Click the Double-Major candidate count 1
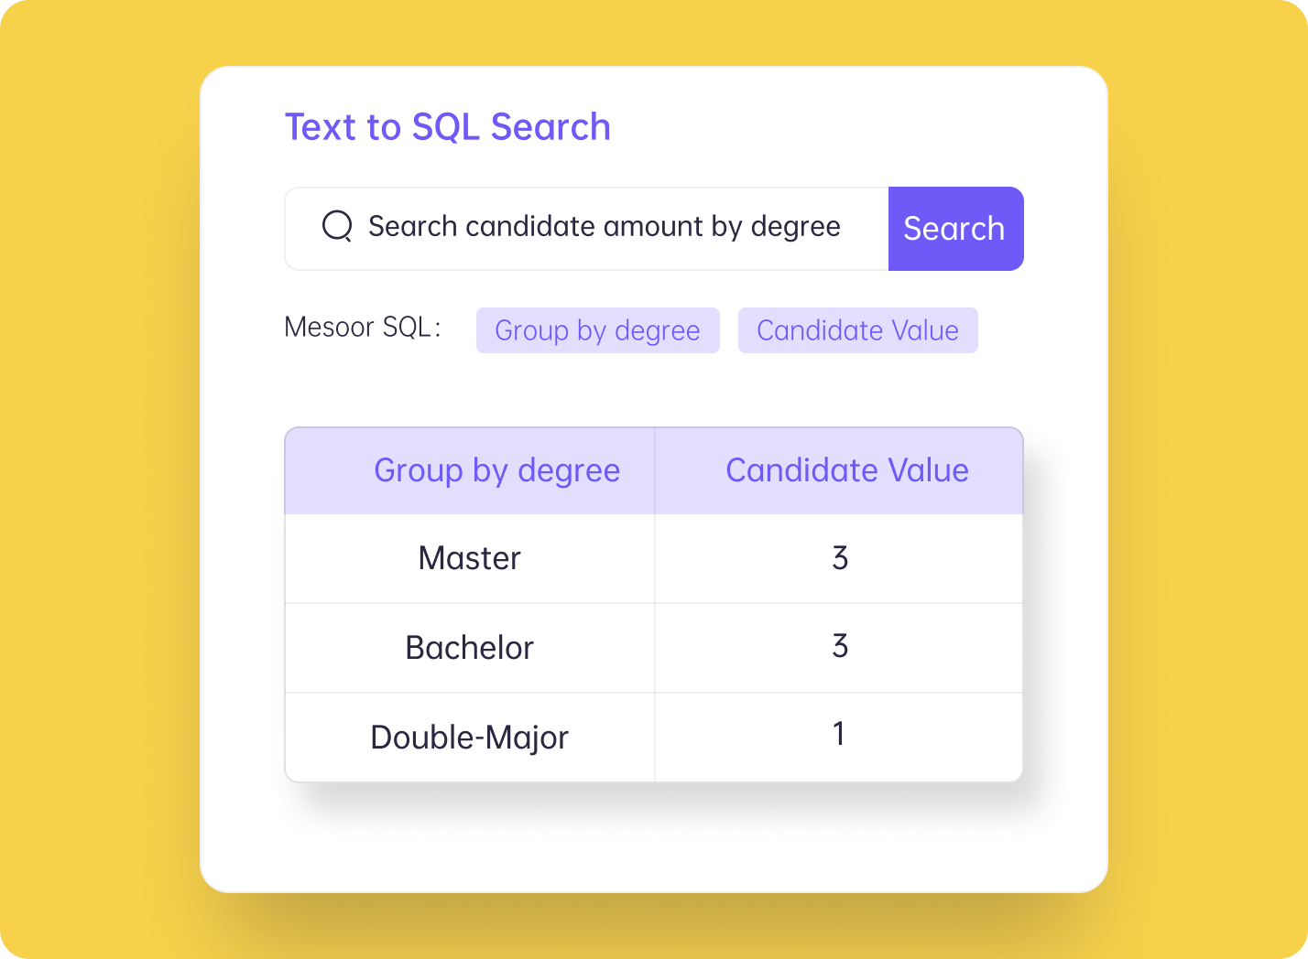The height and width of the screenshot is (959, 1308). (x=839, y=734)
